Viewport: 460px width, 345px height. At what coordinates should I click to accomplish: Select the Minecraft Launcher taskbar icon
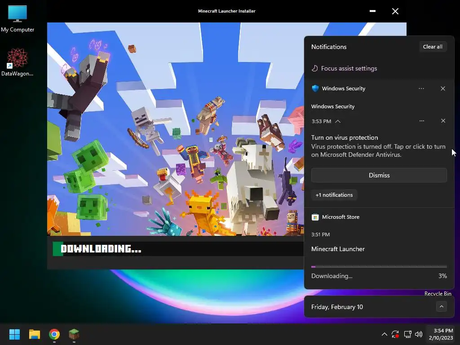[x=74, y=334]
